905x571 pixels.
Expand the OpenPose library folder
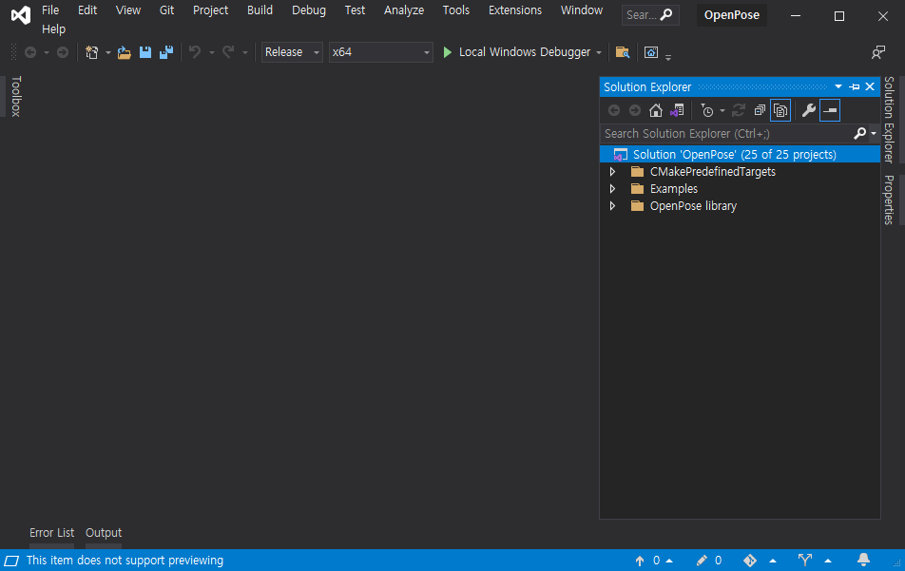coord(612,206)
